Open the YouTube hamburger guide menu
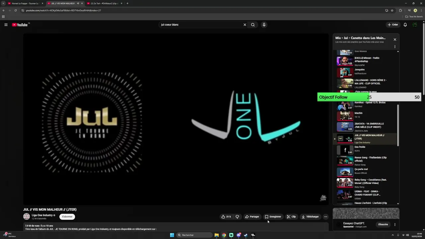Viewport: 425px width, 239px height. (x=6, y=25)
